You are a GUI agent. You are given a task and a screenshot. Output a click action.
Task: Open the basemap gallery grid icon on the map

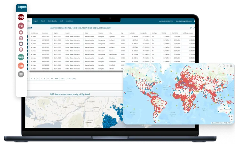click(231, 66)
